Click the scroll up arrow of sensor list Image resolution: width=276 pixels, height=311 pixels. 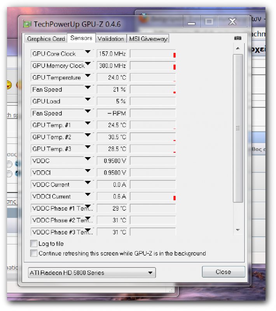click(x=238, y=48)
